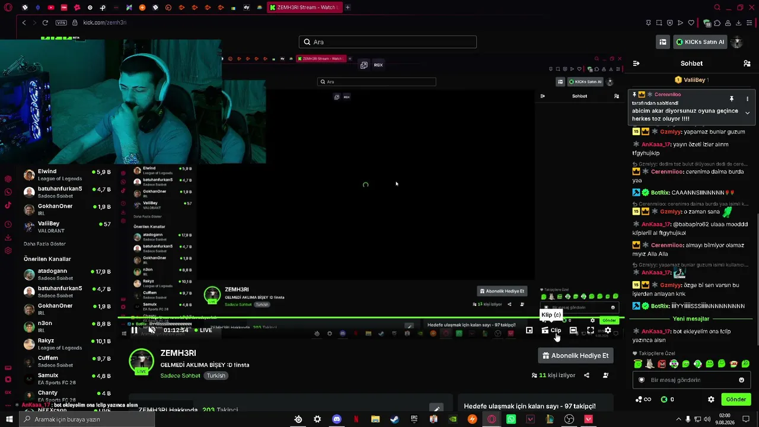Click Windows taskbar search box
The width and height of the screenshot is (759, 427).
point(87,419)
